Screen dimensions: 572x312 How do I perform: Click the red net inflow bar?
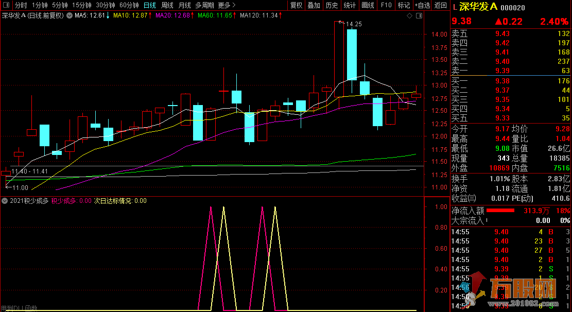coord(500,211)
